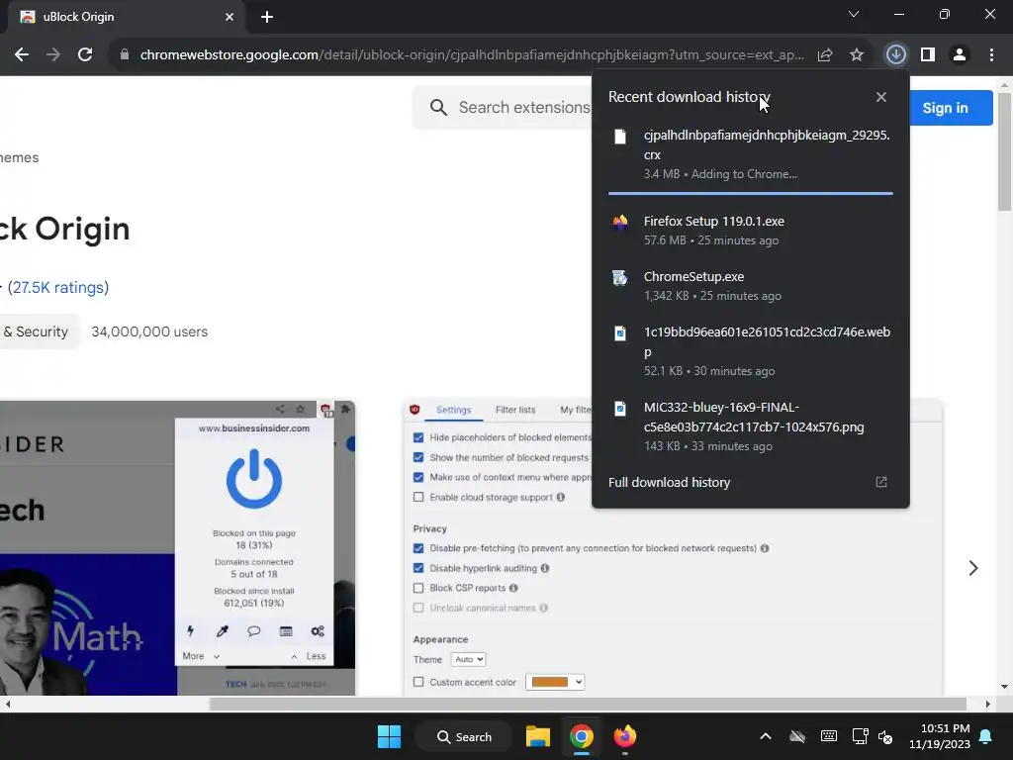1013x760 pixels.
Task: Toggle Hide placeholders of blocked elements checkbox
Action: pyautogui.click(x=418, y=437)
